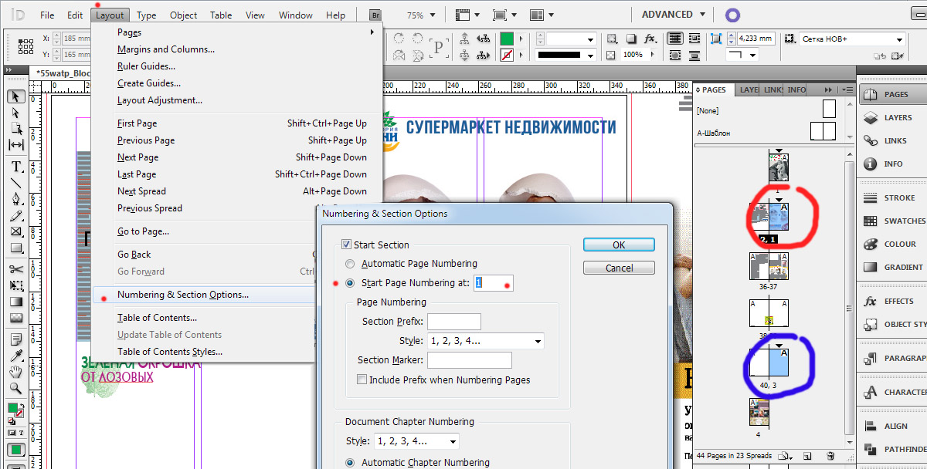Launch Adobe Bridge with Br button
This screenshot has width=927, height=469.
click(376, 15)
